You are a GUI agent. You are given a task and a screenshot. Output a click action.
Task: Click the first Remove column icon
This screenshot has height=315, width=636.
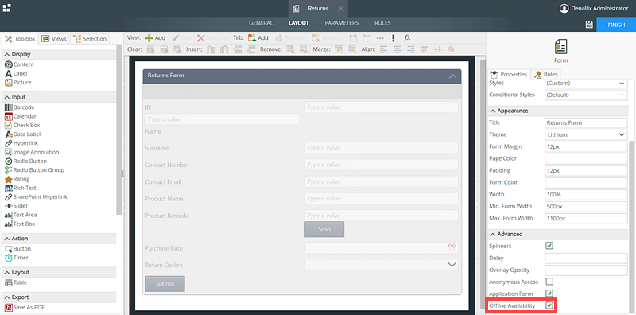[290, 49]
